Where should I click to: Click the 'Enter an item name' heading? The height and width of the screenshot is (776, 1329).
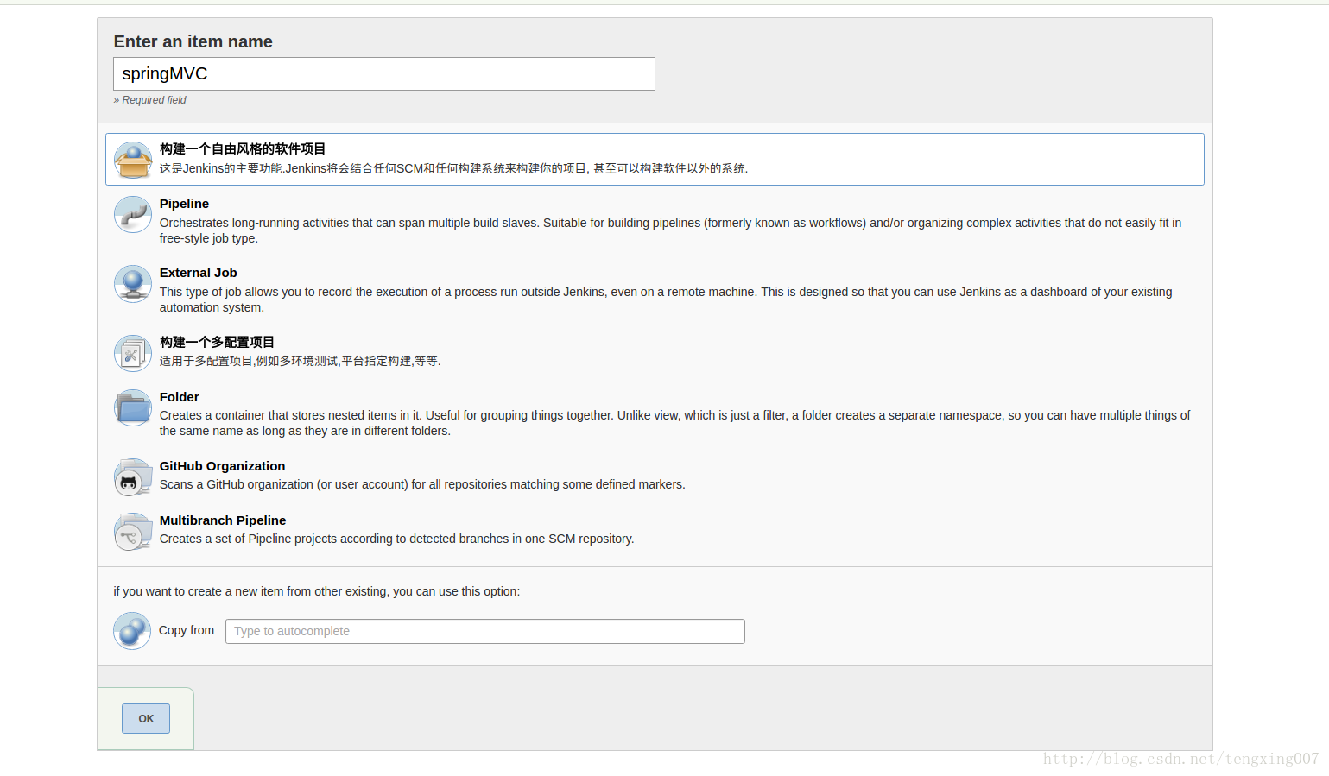pos(193,41)
